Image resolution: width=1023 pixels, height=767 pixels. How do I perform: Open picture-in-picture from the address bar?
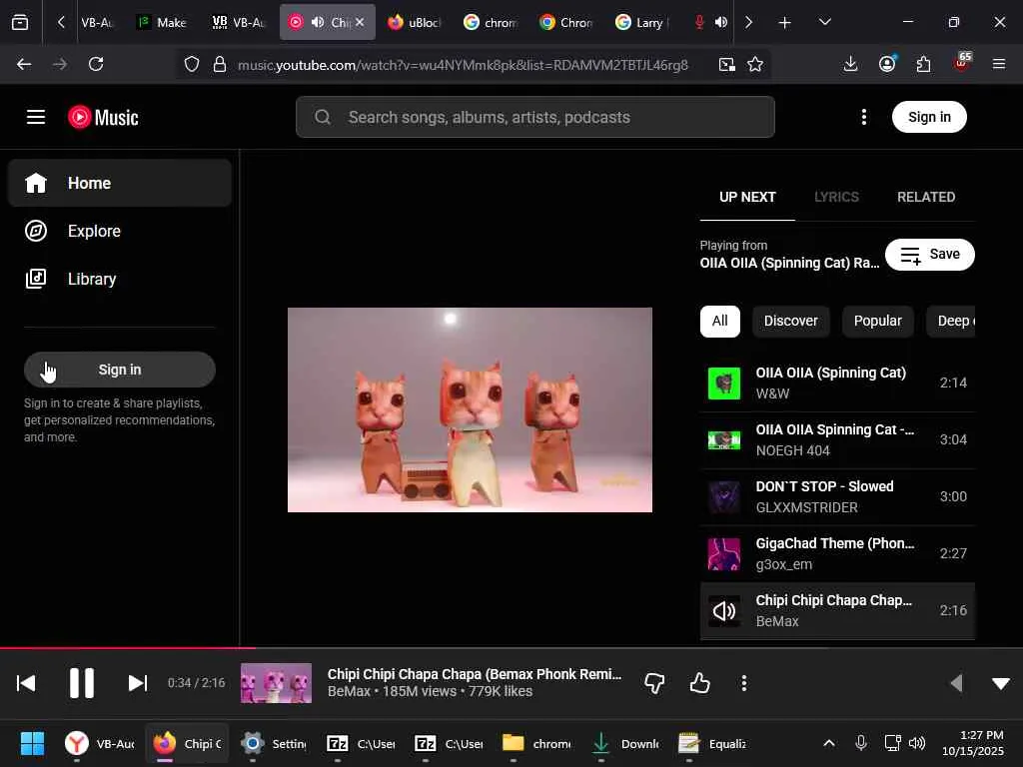[727, 64]
